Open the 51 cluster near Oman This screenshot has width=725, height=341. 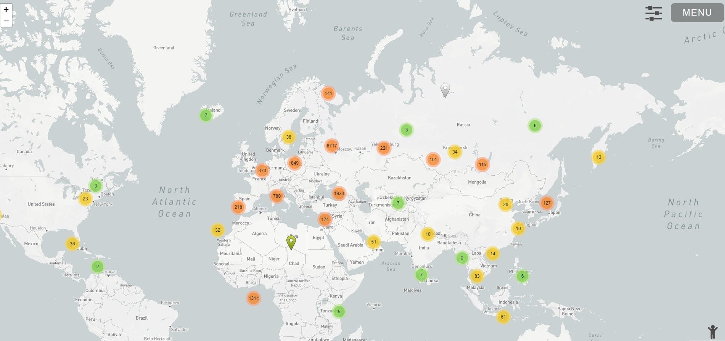374,242
